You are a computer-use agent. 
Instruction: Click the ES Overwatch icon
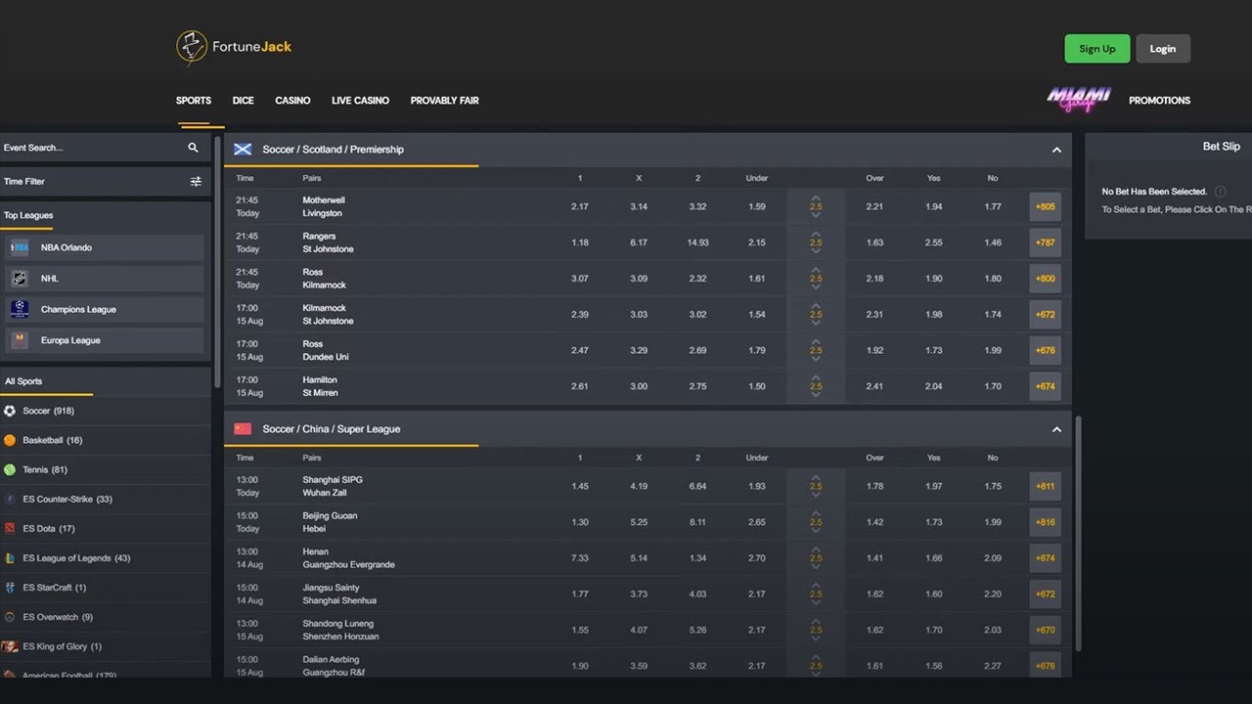10,617
